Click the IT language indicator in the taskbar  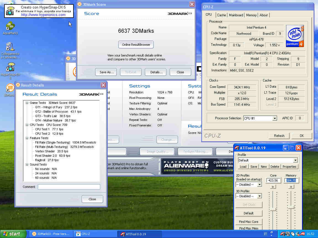click(x=265, y=234)
